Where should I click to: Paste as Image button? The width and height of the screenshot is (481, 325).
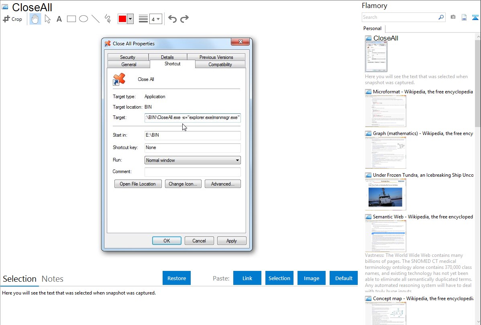pyautogui.click(x=311, y=278)
